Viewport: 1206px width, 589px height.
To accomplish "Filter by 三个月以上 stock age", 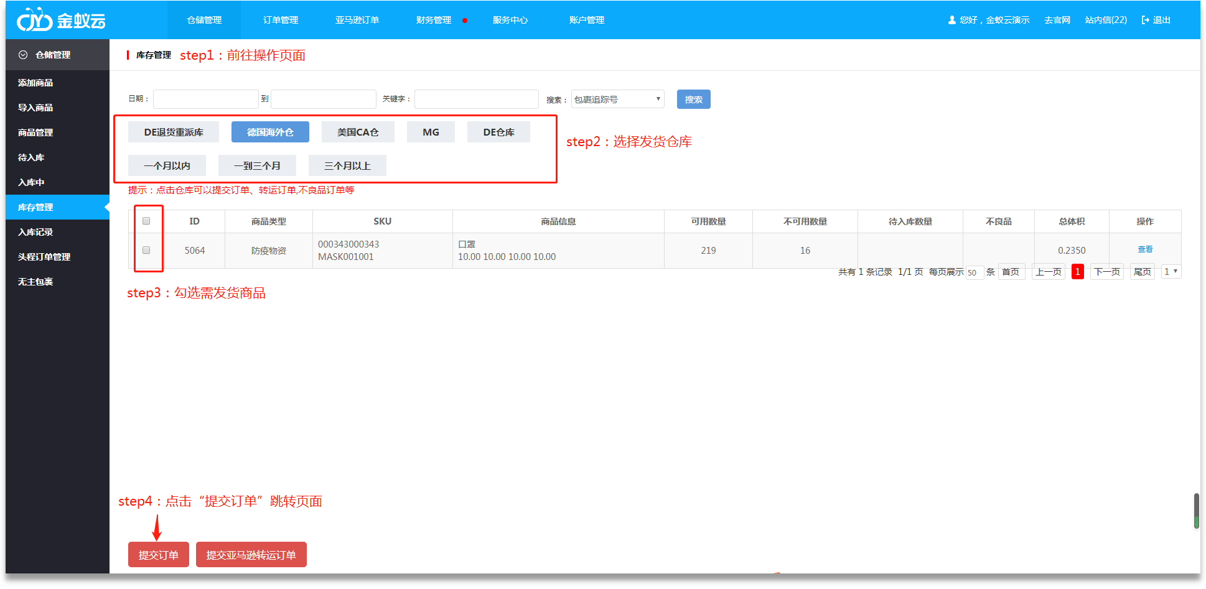I will click(347, 165).
